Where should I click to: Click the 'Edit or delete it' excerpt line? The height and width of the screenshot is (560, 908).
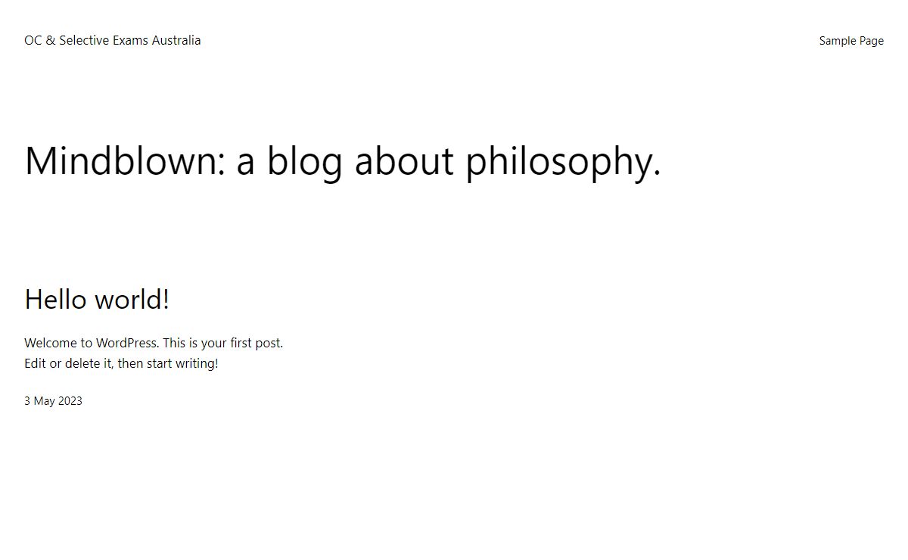coord(121,363)
